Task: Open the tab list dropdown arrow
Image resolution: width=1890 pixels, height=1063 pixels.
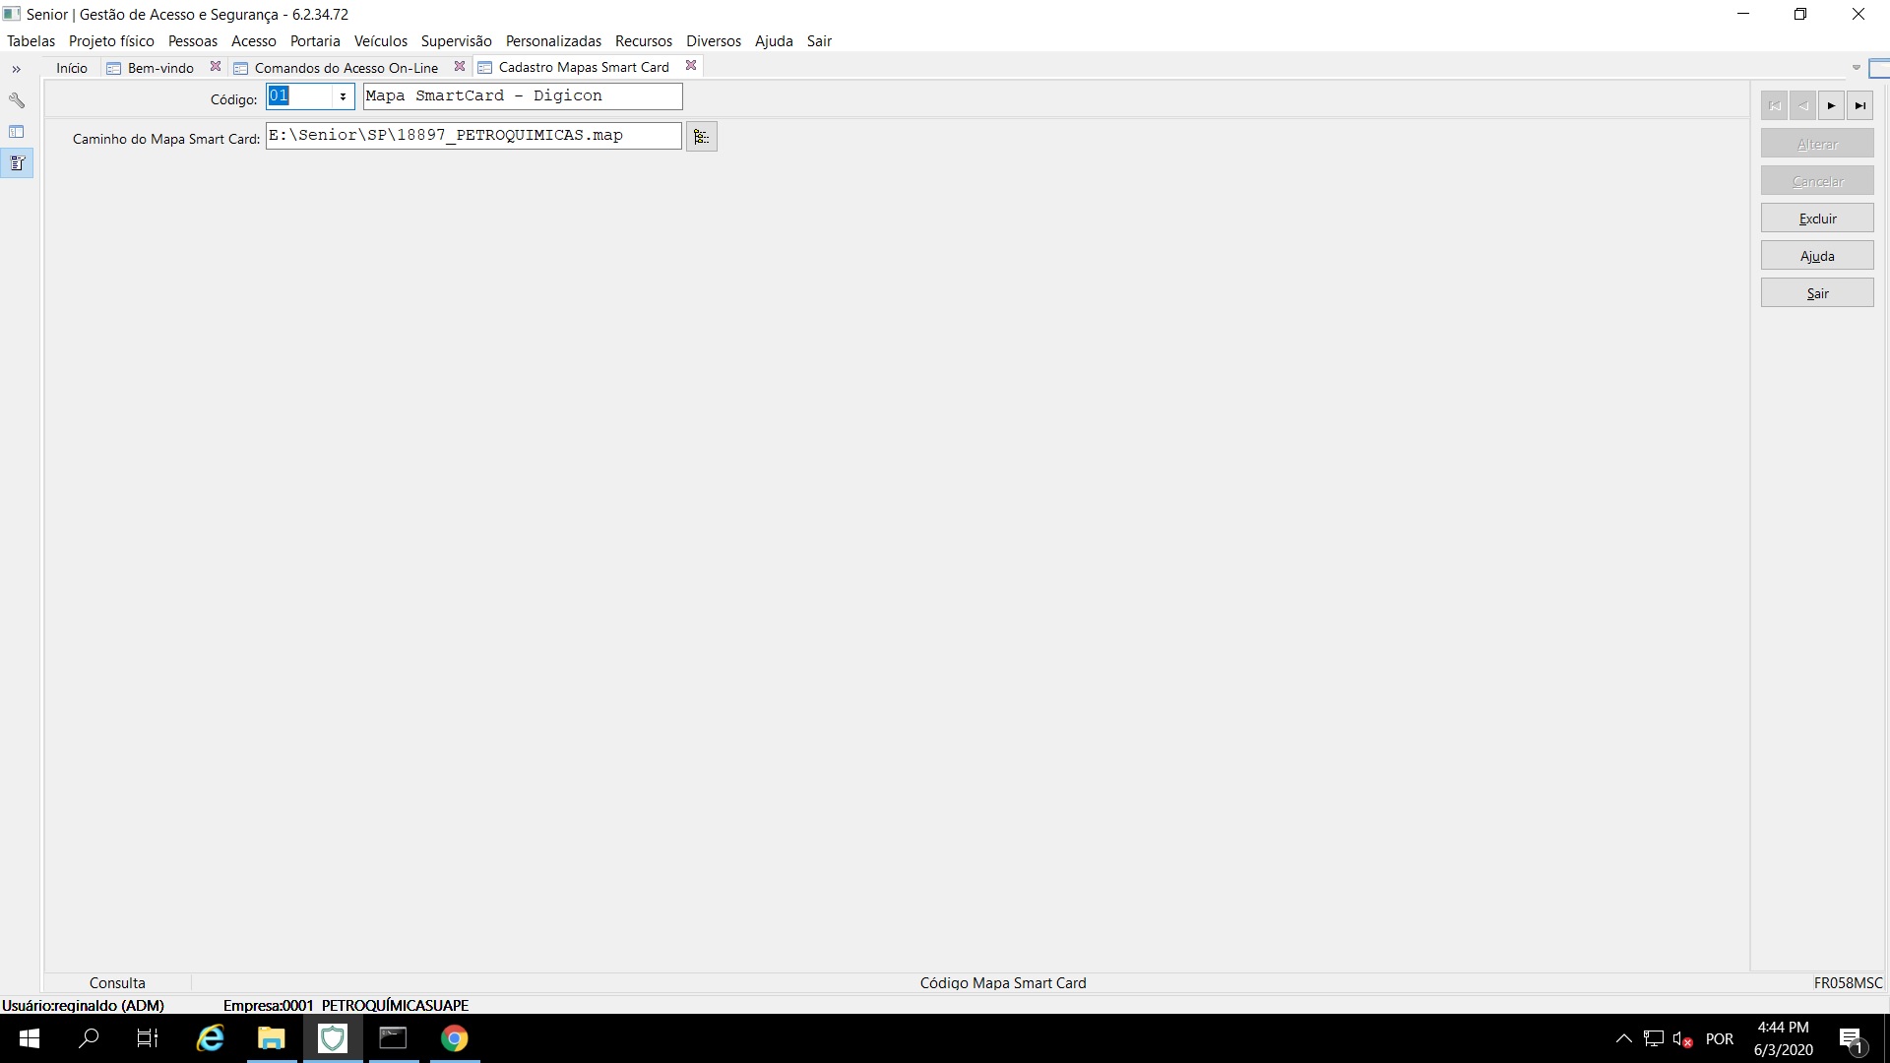Action: [x=1857, y=68]
